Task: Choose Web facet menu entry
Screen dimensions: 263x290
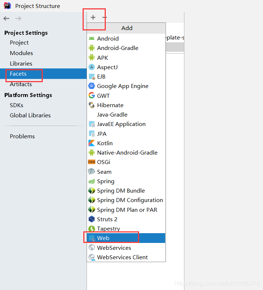Action: tap(126, 238)
